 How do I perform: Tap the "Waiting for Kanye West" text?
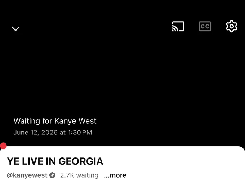[55, 121]
